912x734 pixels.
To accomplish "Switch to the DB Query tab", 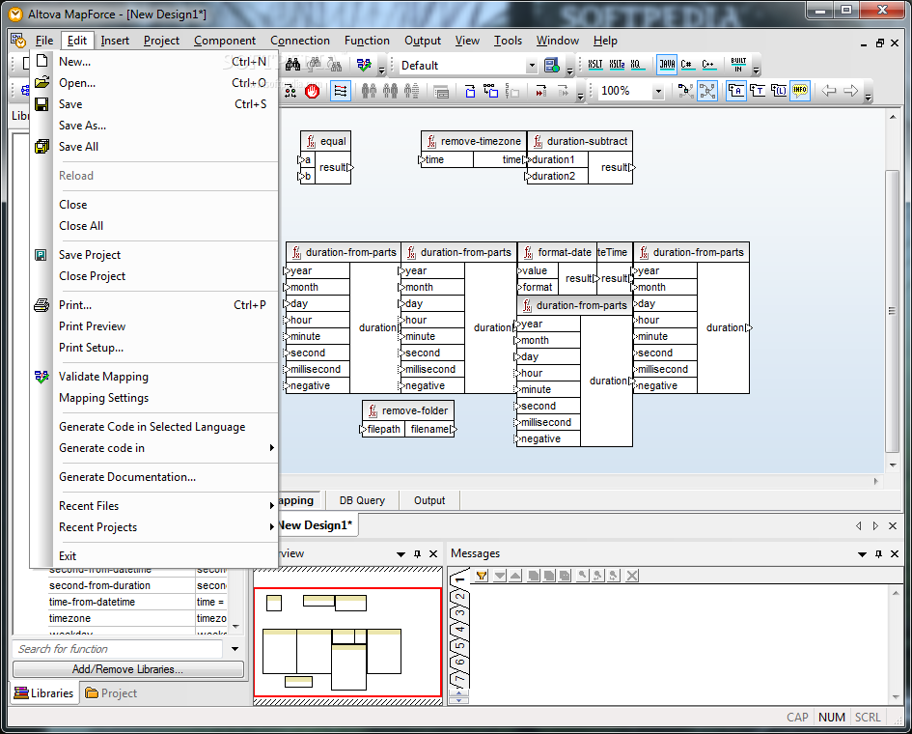I will pyautogui.click(x=362, y=500).
